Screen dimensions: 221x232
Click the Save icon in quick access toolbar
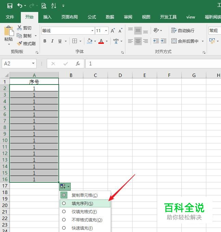coord(10,6)
